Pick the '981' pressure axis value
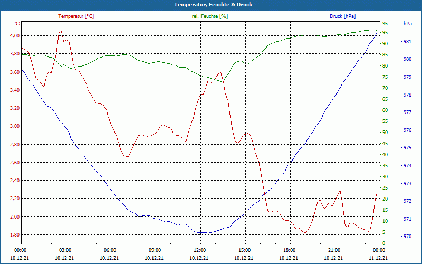 [407, 42]
